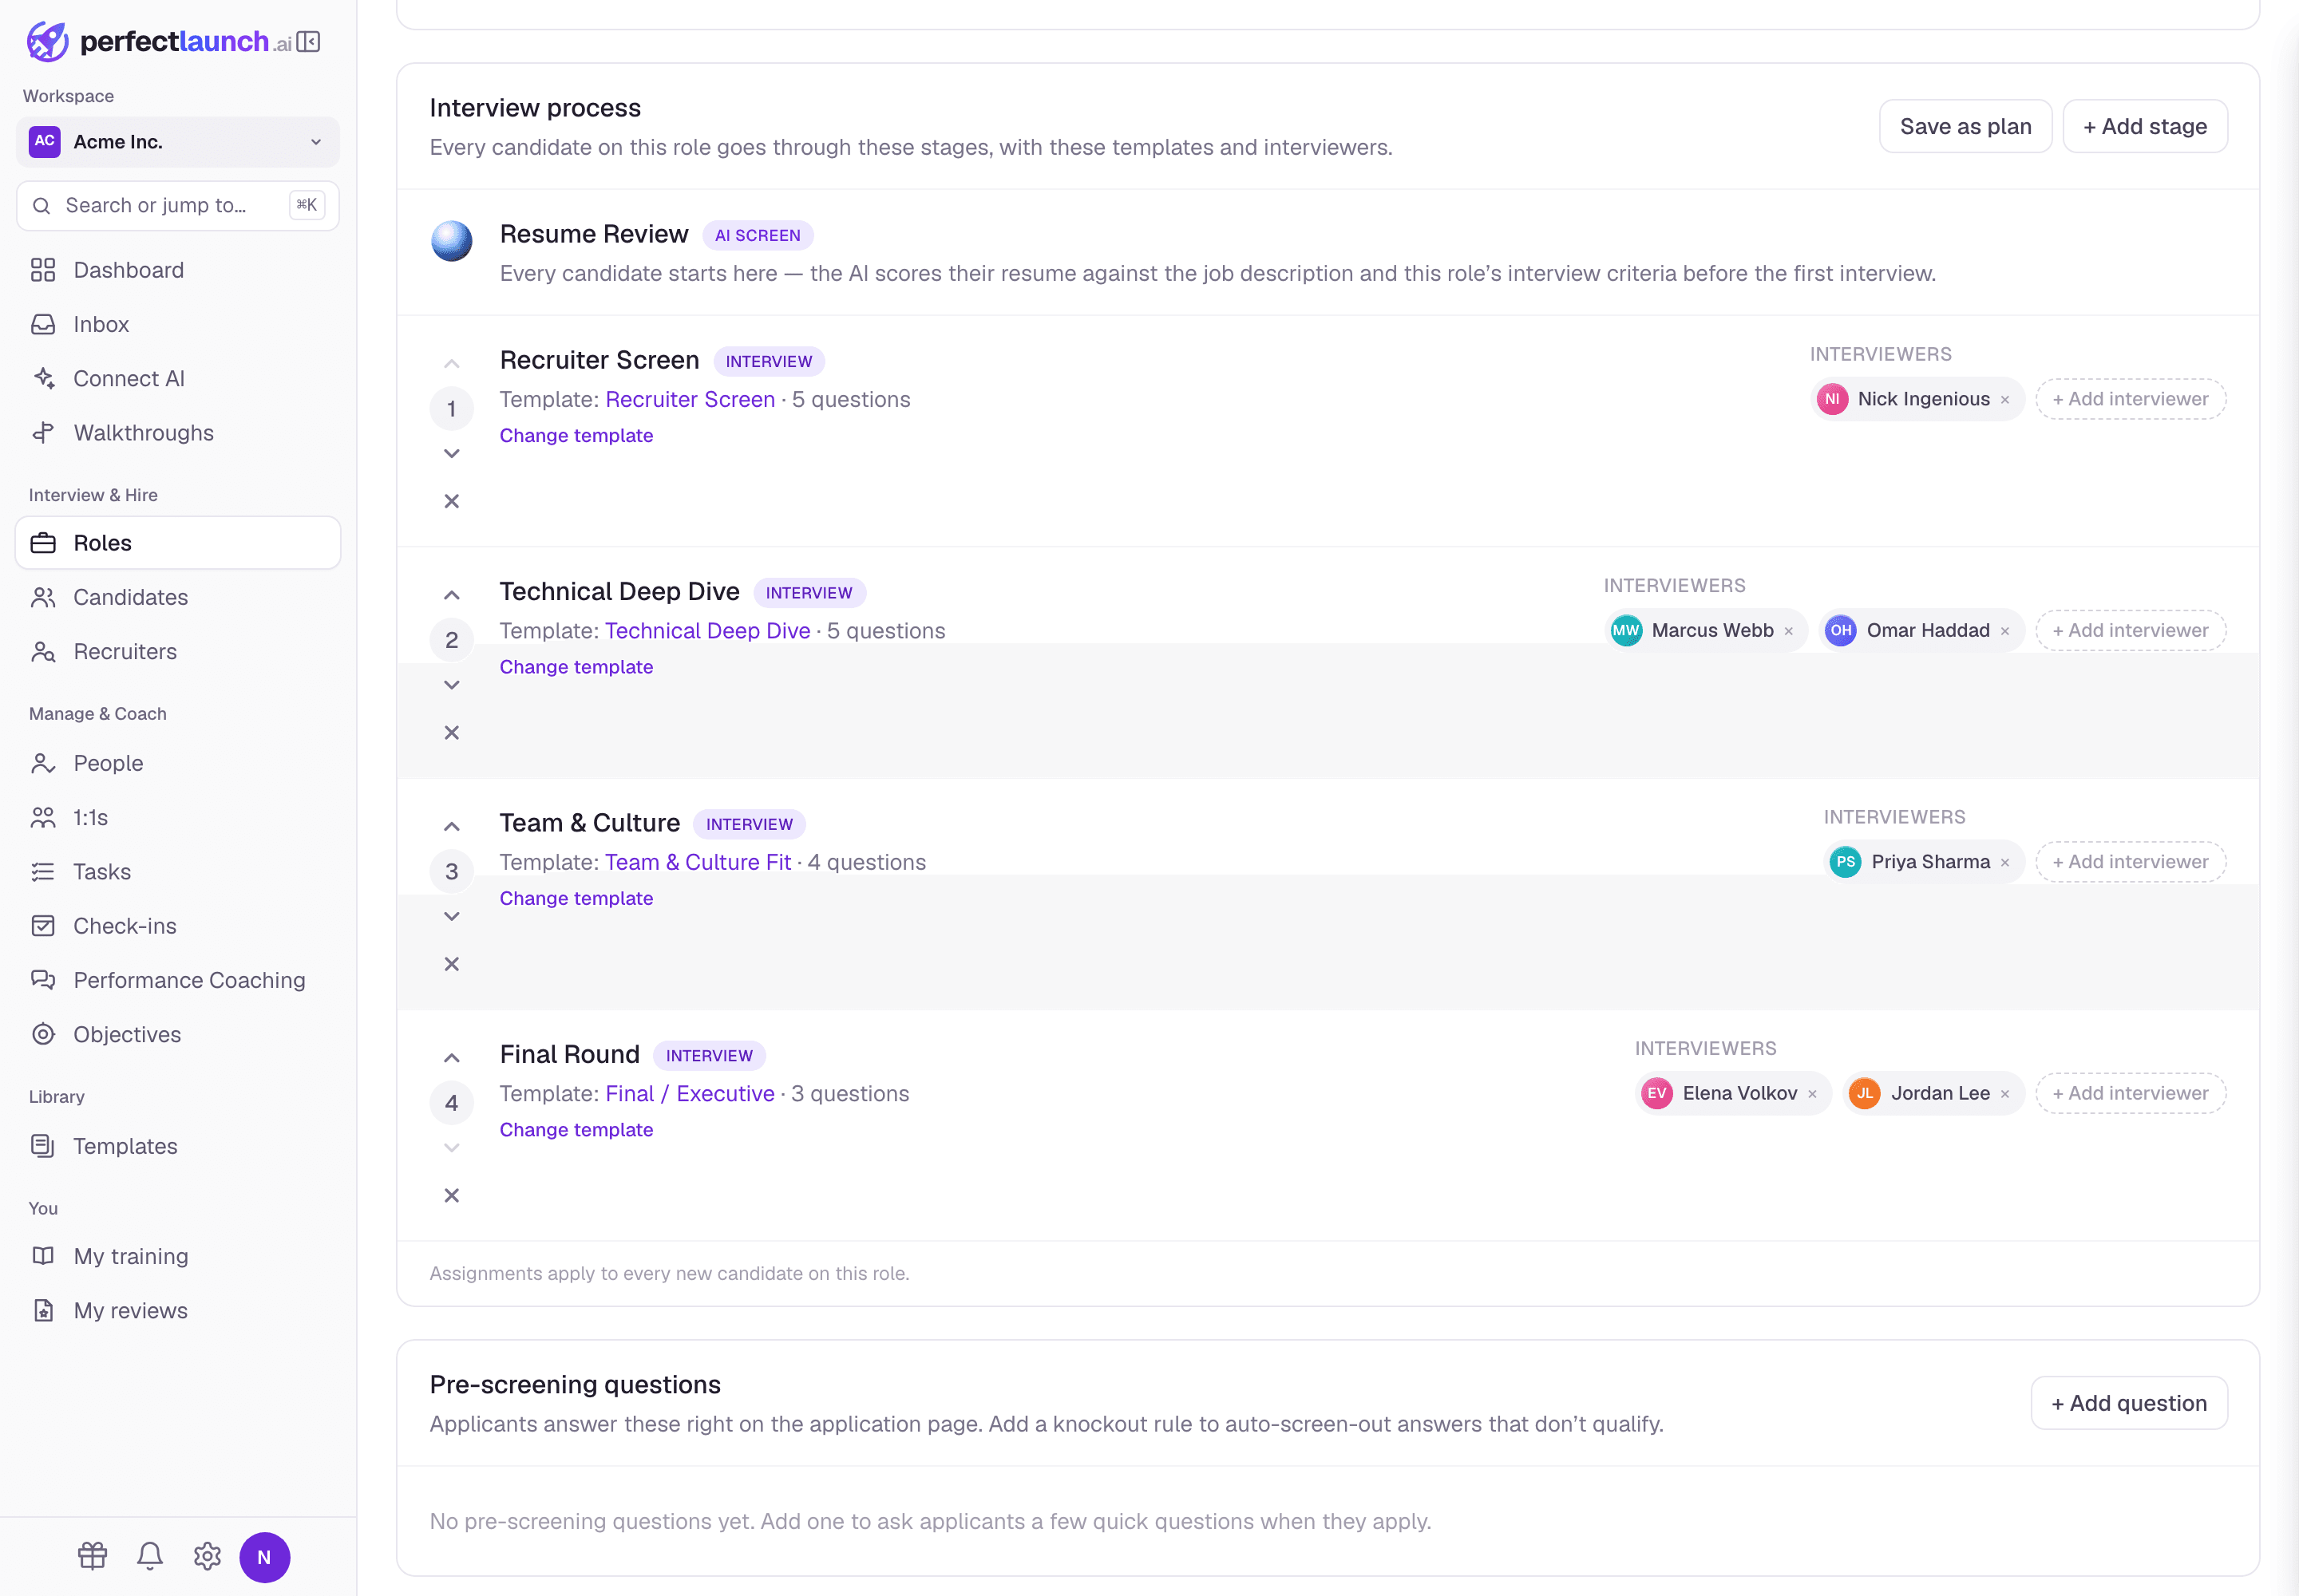Click the perfectlaunch.ai logo
This screenshot has height=1596, width=2299.
[x=159, y=42]
